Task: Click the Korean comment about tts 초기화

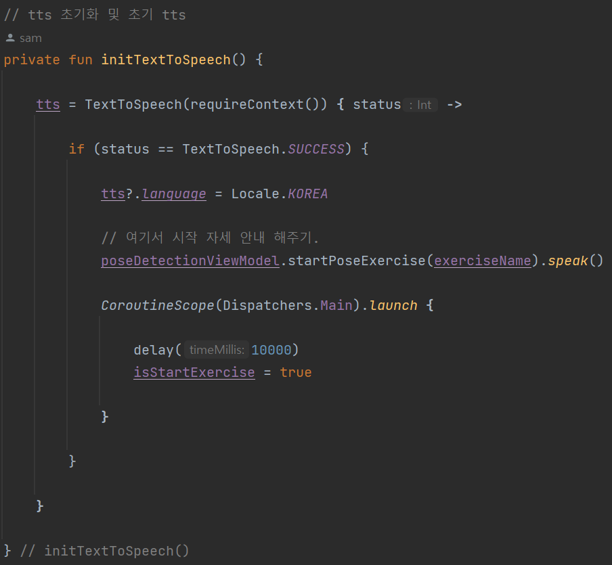Action: pos(95,15)
